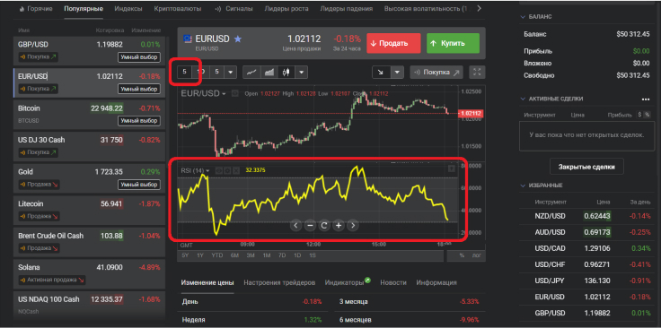The image size is (661, 328).
Task: Expand the chart to fullscreen
Action: click(477, 72)
